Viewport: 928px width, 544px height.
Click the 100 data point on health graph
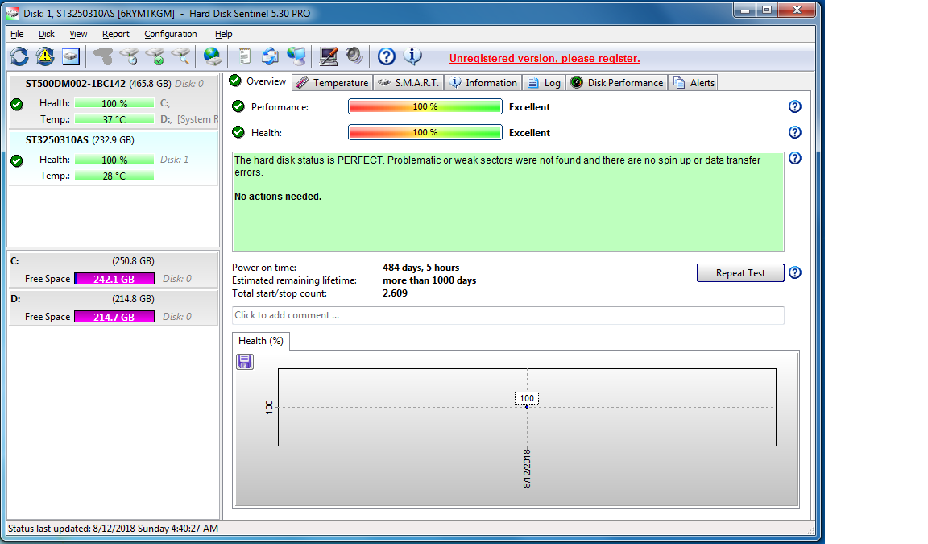click(x=527, y=407)
